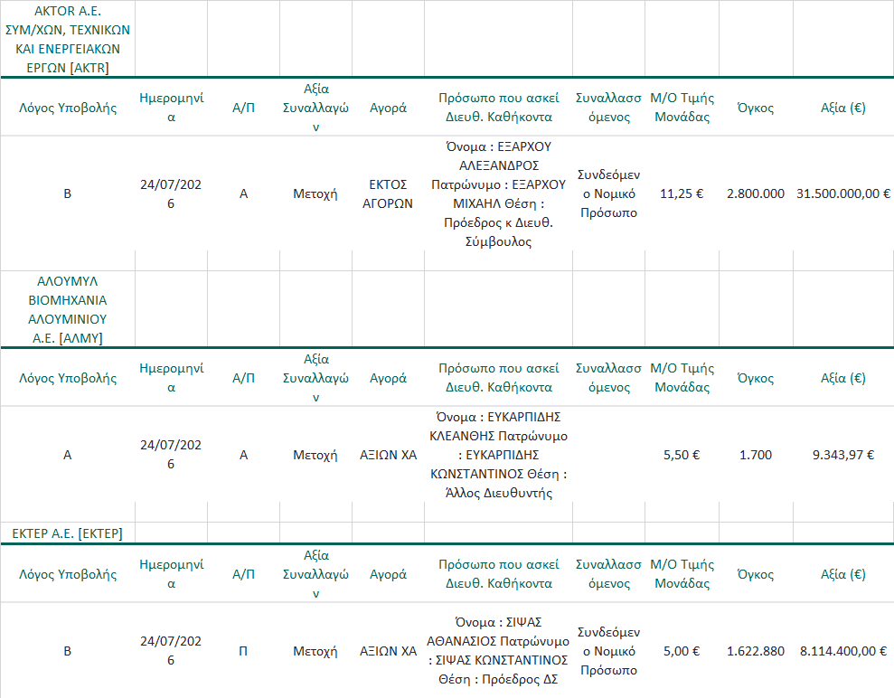
Task: Click the Π transaction type in the ΕΚΤΕΡ row
Action: 243,651
